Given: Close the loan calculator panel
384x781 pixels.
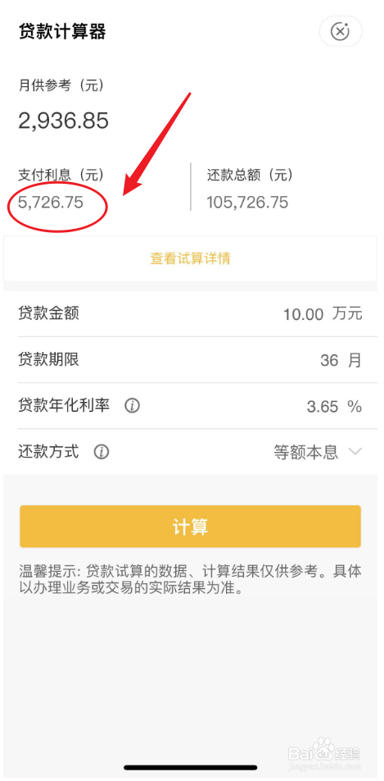Looking at the screenshot, I should (x=341, y=31).
